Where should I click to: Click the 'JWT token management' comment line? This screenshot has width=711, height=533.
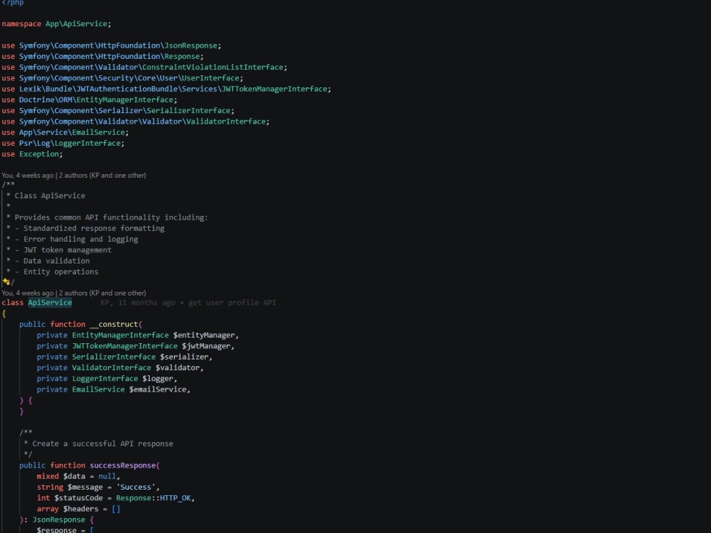tap(67, 250)
